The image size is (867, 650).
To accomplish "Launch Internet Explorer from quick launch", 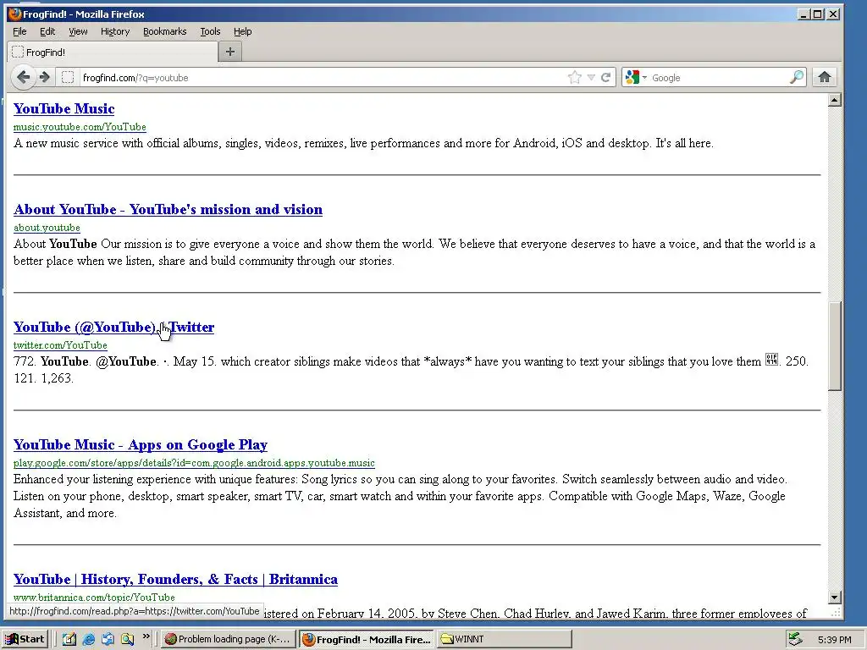I will [x=88, y=640].
